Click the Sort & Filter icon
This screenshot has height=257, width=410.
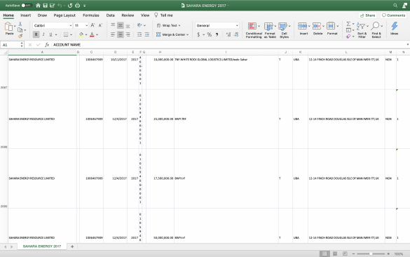(x=362, y=27)
